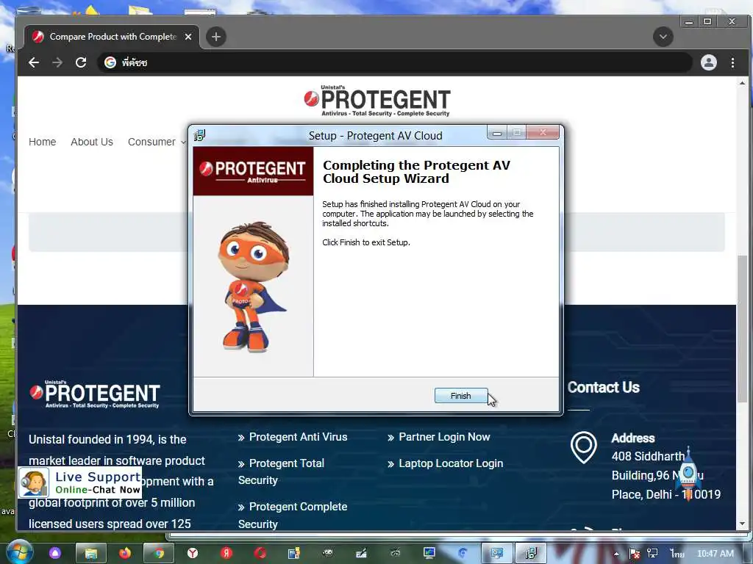Open the About Us page
Screen dimensions: 753x564
click(x=92, y=142)
